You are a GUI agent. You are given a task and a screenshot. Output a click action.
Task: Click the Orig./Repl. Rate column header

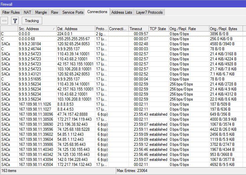(189, 29)
